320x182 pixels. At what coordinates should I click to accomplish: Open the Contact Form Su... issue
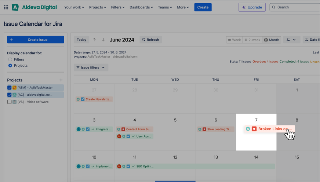[x=135, y=129]
